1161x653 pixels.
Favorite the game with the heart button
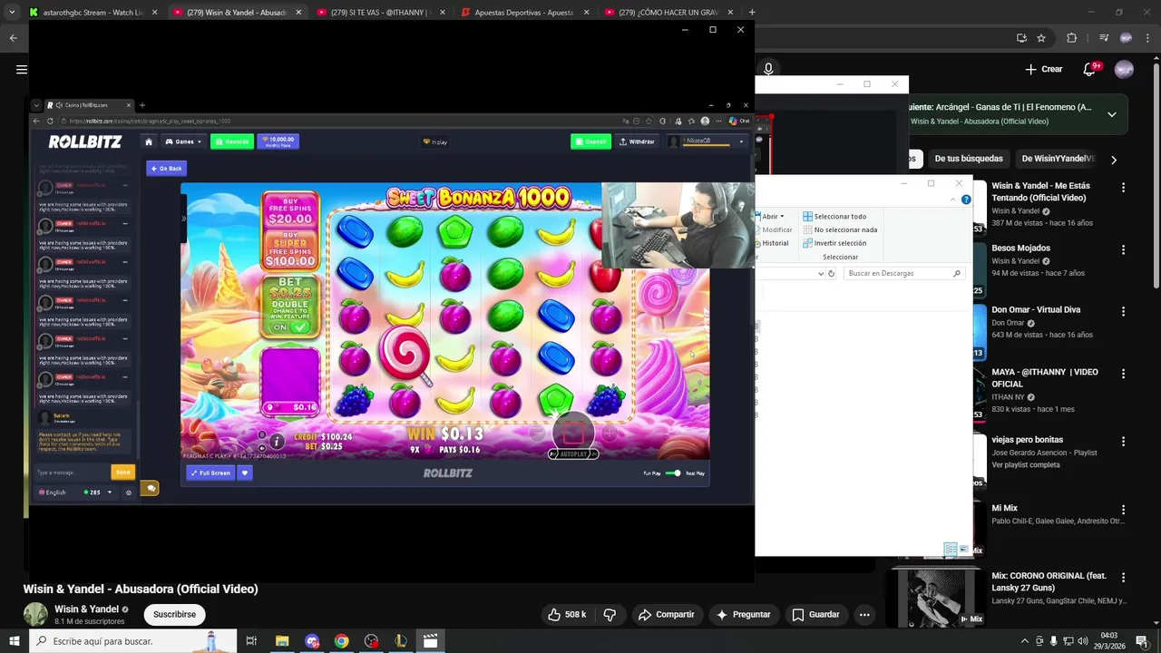(244, 473)
